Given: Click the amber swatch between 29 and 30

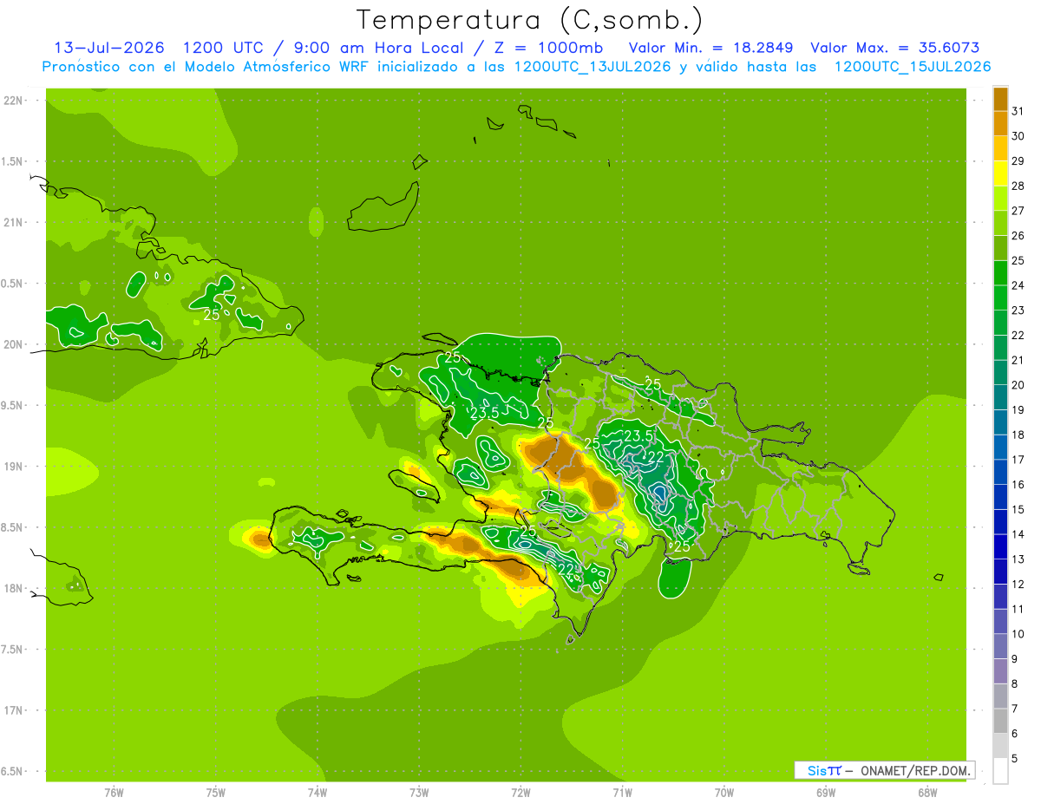Looking at the screenshot, I should click(1000, 148).
